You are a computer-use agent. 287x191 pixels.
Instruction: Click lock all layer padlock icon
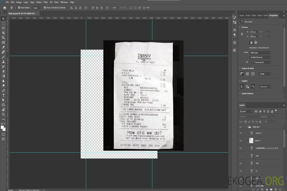(260, 121)
